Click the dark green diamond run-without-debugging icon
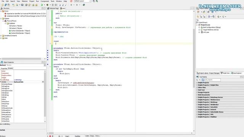This screenshot has width=244, height=137. click(47, 5)
